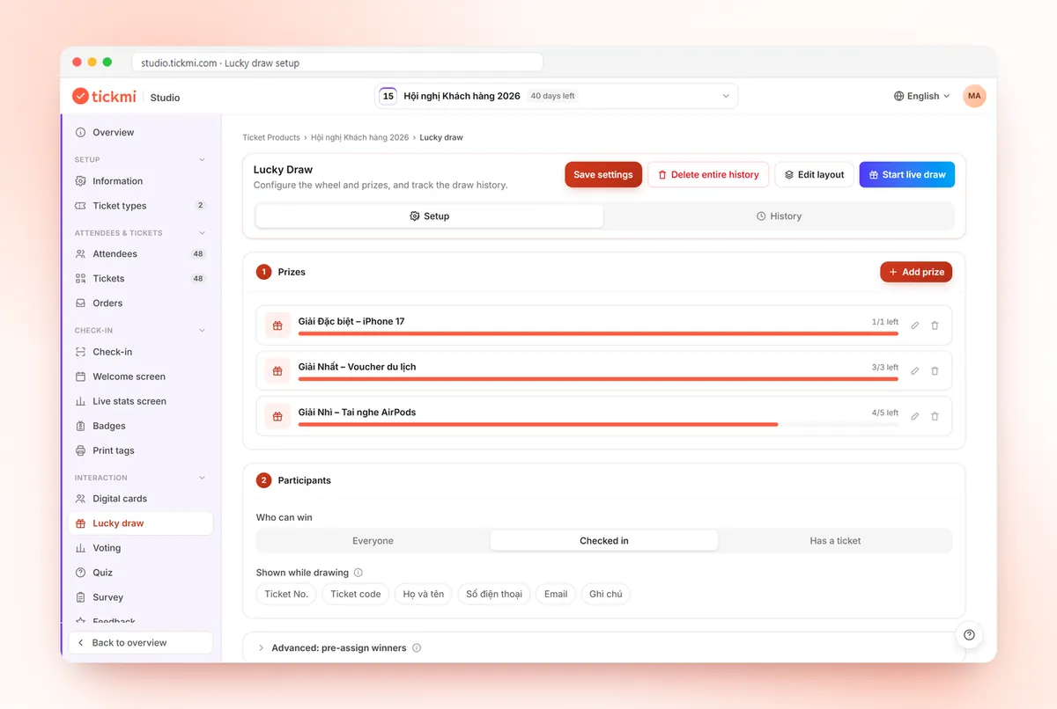Viewport: 1057px width, 709px height.
Task: Click the Add prize button
Action: pyautogui.click(x=916, y=272)
